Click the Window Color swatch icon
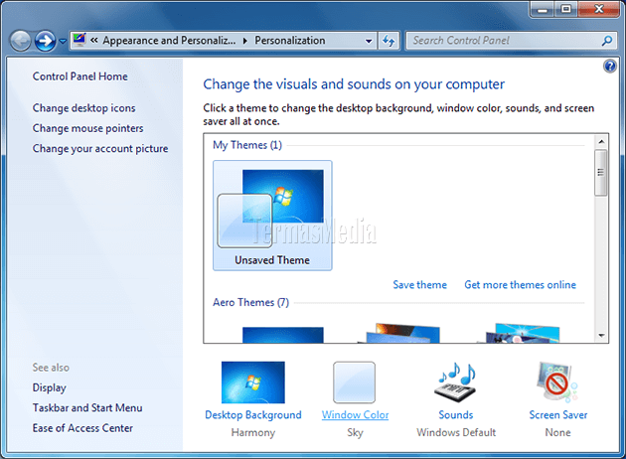The height and width of the screenshot is (459, 626). click(x=354, y=382)
